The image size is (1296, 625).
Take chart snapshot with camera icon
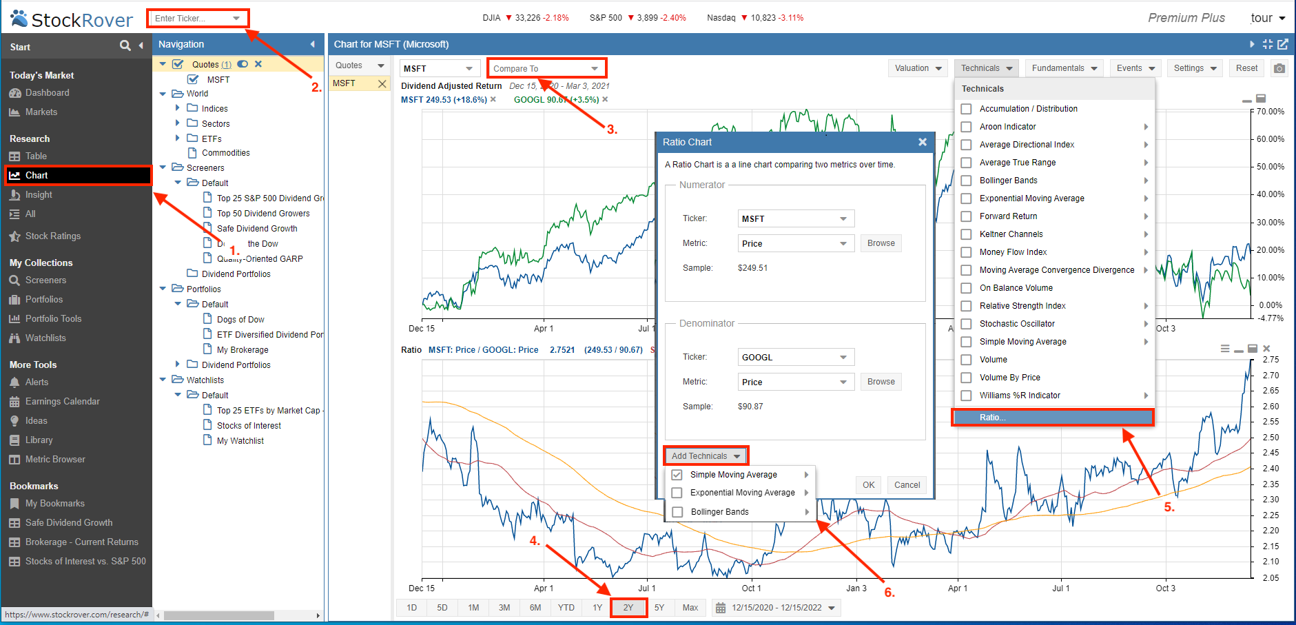[1279, 68]
